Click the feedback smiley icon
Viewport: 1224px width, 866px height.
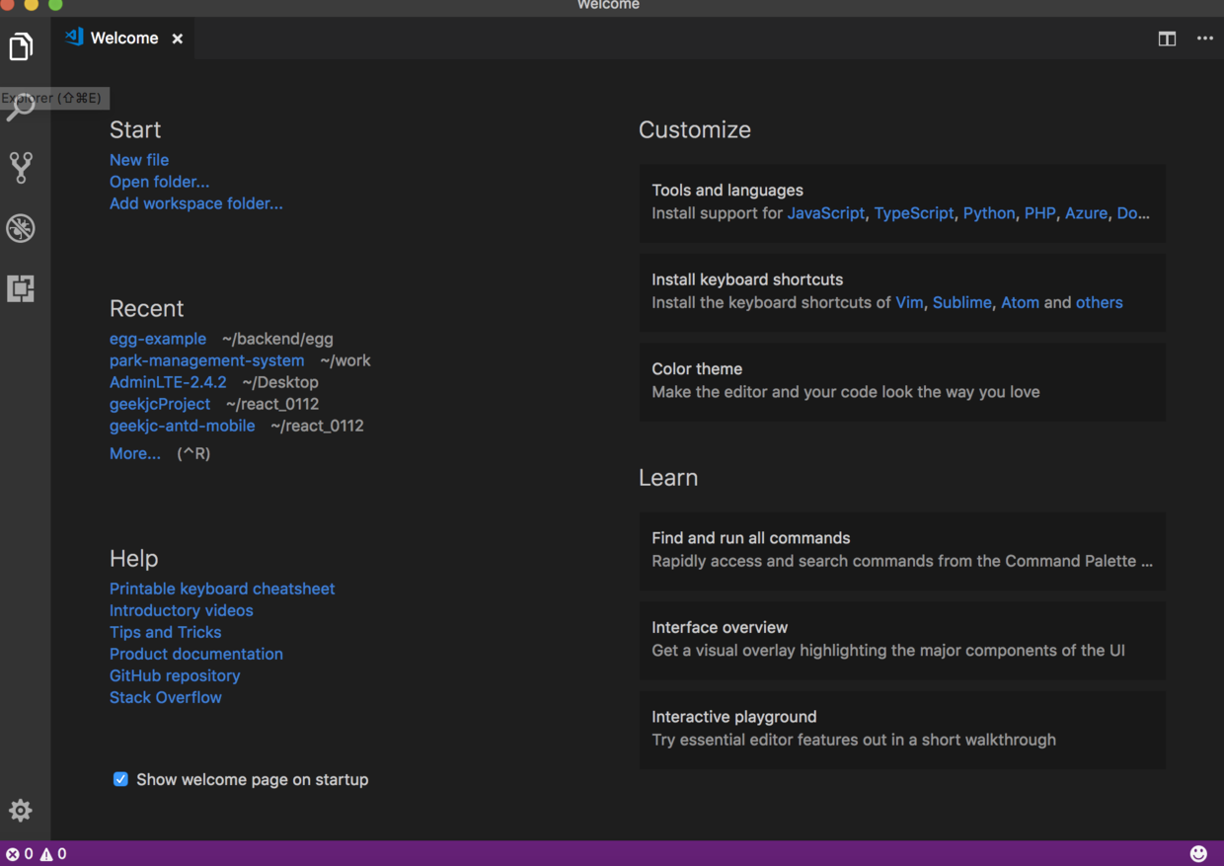click(x=1198, y=853)
